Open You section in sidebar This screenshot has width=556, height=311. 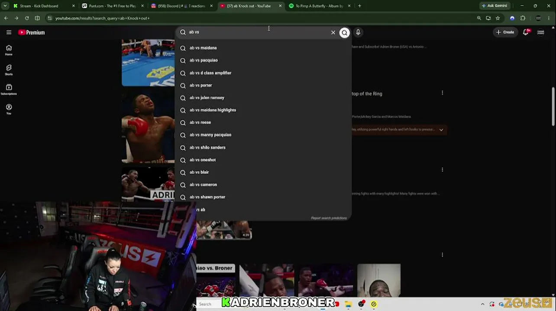click(9, 109)
